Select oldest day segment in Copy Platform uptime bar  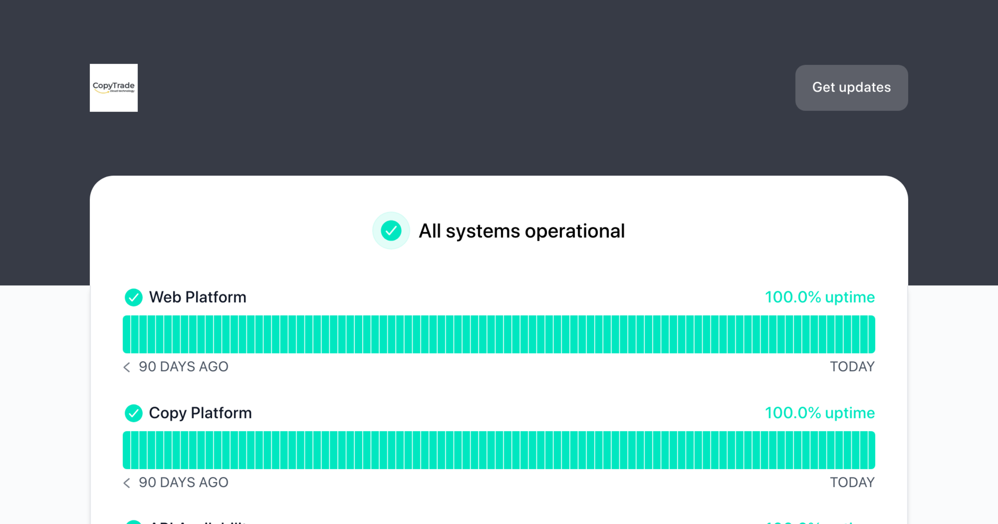(126, 450)
